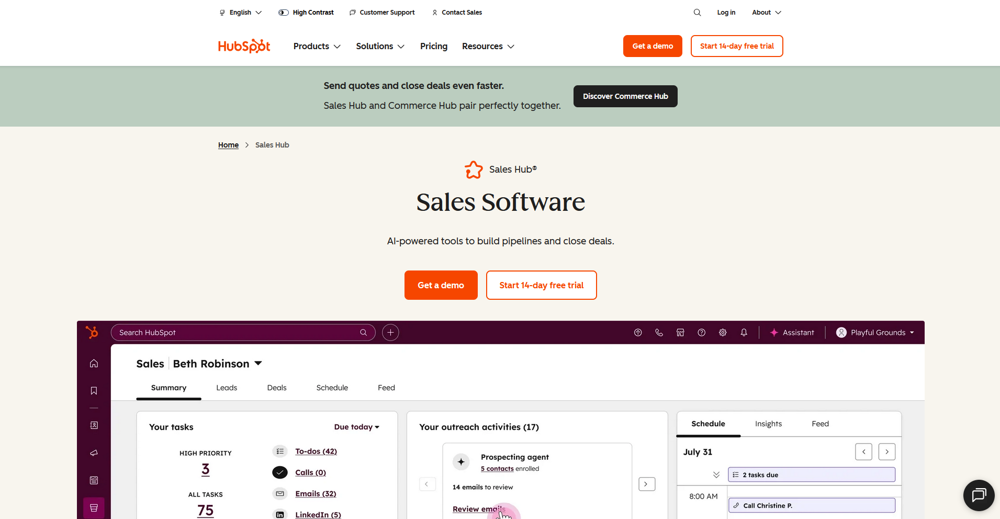This screenshot has width=1000, height=519.
Task: Toggle High Contrast mode
Action: tap(306, 13)
